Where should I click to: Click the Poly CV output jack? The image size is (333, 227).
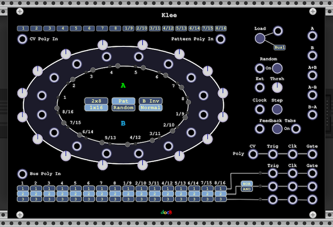253,154
